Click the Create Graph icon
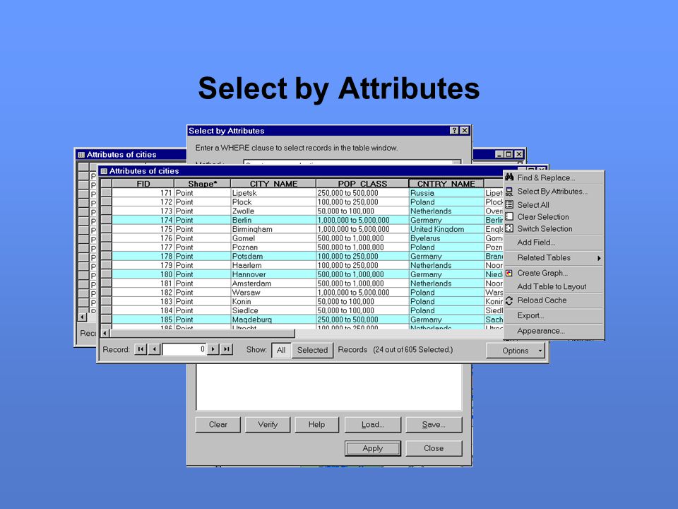 point(509,273)
